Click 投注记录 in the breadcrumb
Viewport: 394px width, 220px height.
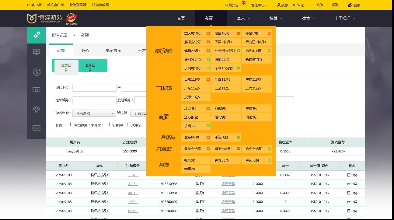pos(60,35)
